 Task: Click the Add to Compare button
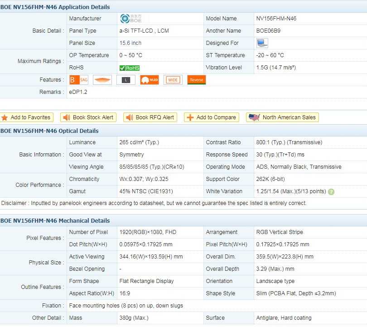pyautogui.click(x=212, y=117)
